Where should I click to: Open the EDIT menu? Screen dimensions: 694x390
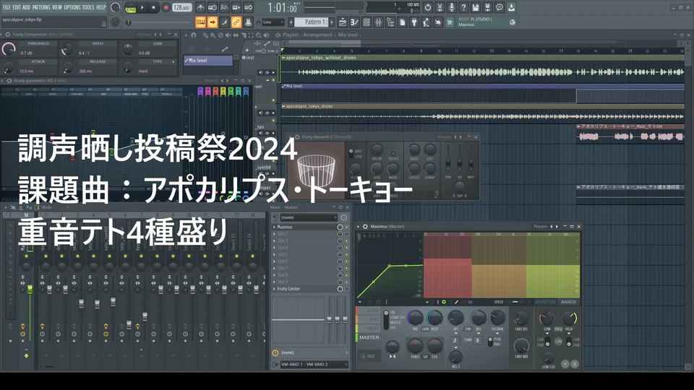(x=17, y=7)
